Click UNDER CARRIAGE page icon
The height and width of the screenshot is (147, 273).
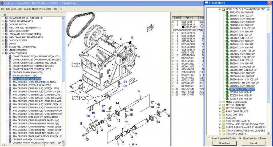pos(6,50)
